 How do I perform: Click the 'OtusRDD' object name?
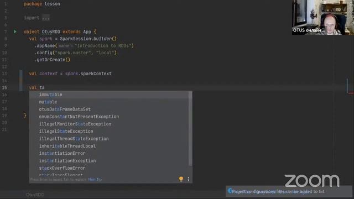pyautogui.click(x=51, y=32)
